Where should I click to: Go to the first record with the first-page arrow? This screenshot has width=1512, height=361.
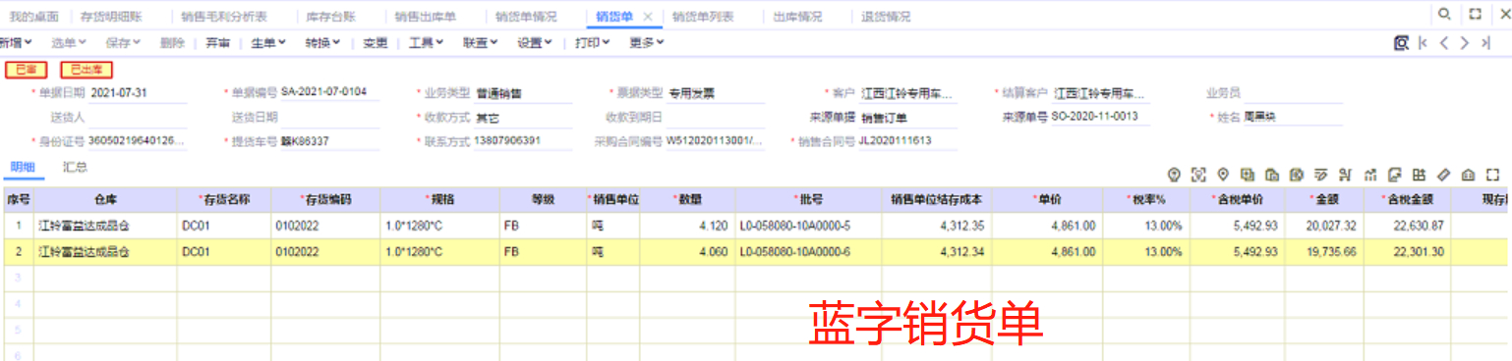tap(1423, 42)
